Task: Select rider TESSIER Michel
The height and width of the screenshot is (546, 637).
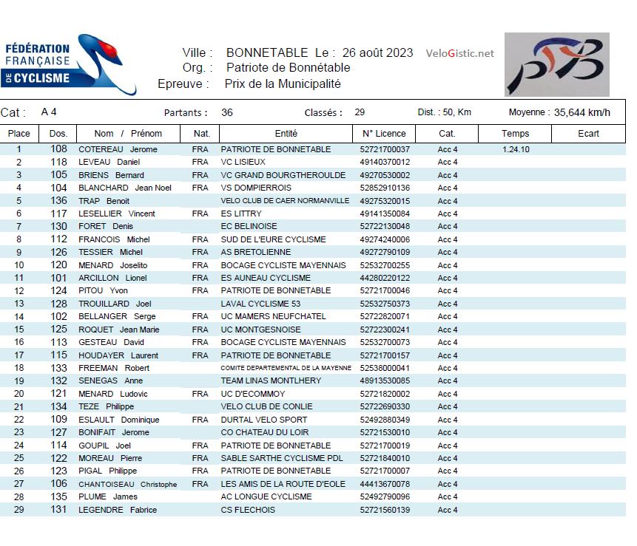Action: pos(110,252)
